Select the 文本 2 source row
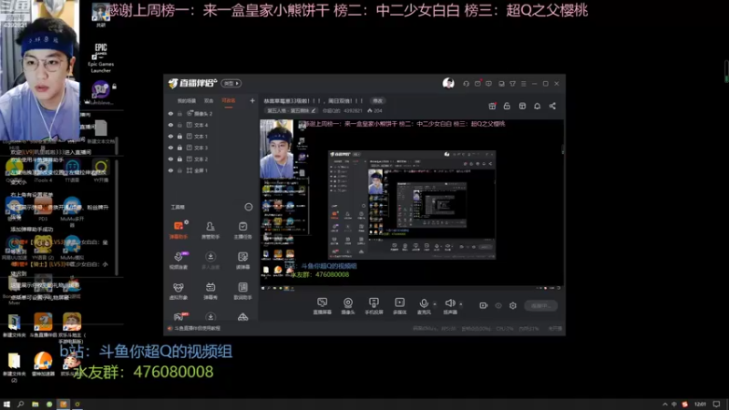The image size is (729, 410). click(211, 159)
